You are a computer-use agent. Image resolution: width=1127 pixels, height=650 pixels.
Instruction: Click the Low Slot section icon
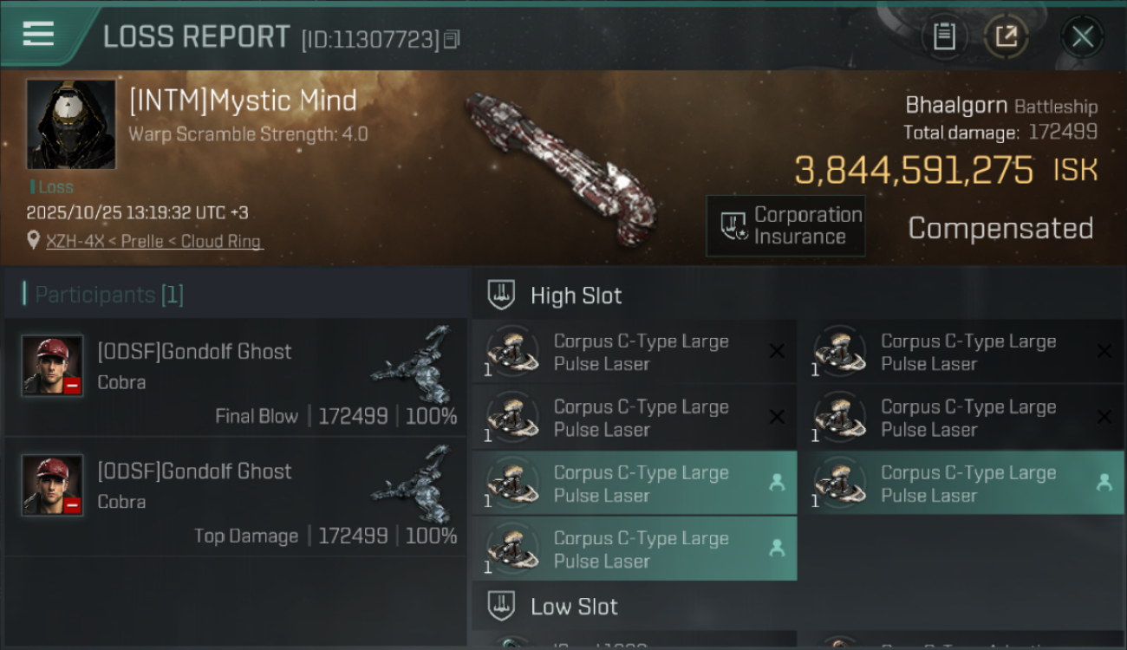(x=502, y=606)
